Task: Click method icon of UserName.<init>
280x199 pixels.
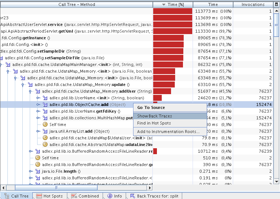Action: click(x=45, y=98)
